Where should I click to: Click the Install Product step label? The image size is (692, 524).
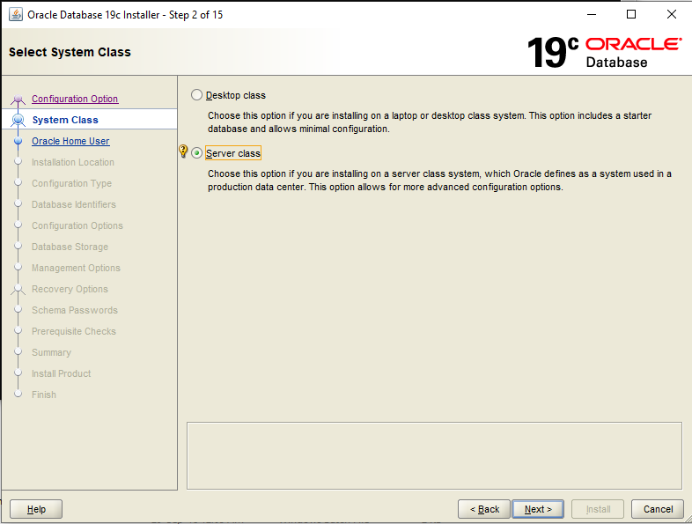click(62, 374)
